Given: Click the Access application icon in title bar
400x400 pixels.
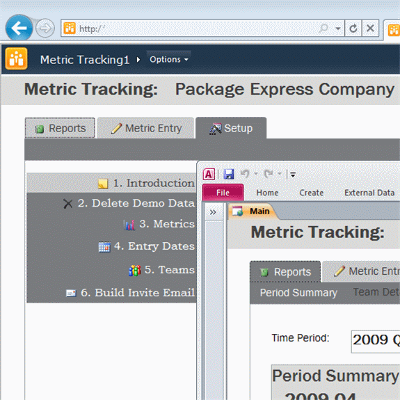Looking at the screenshot, I should 209,175.
